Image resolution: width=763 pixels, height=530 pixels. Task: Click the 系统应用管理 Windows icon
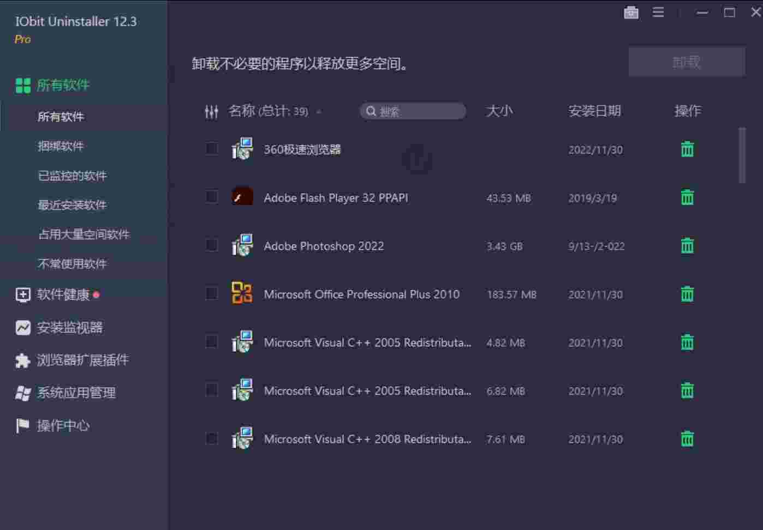[23, 393]
